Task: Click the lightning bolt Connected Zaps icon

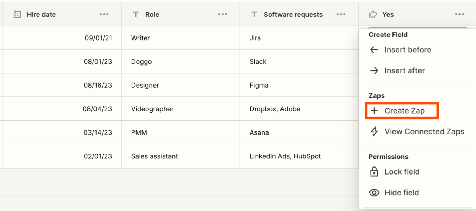Action: (374, 131)
